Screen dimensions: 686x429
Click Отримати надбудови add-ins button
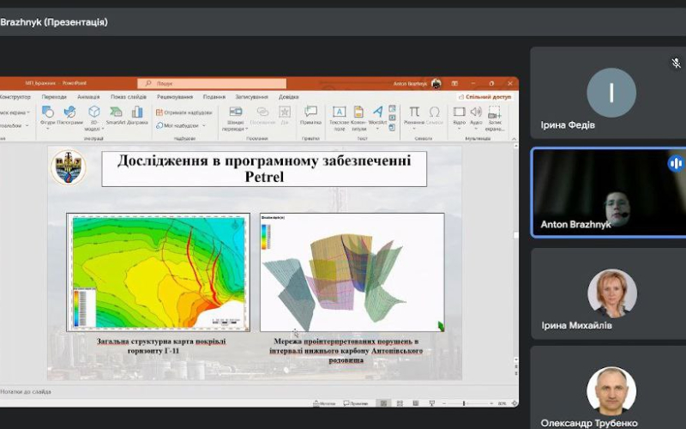[184, 112]
